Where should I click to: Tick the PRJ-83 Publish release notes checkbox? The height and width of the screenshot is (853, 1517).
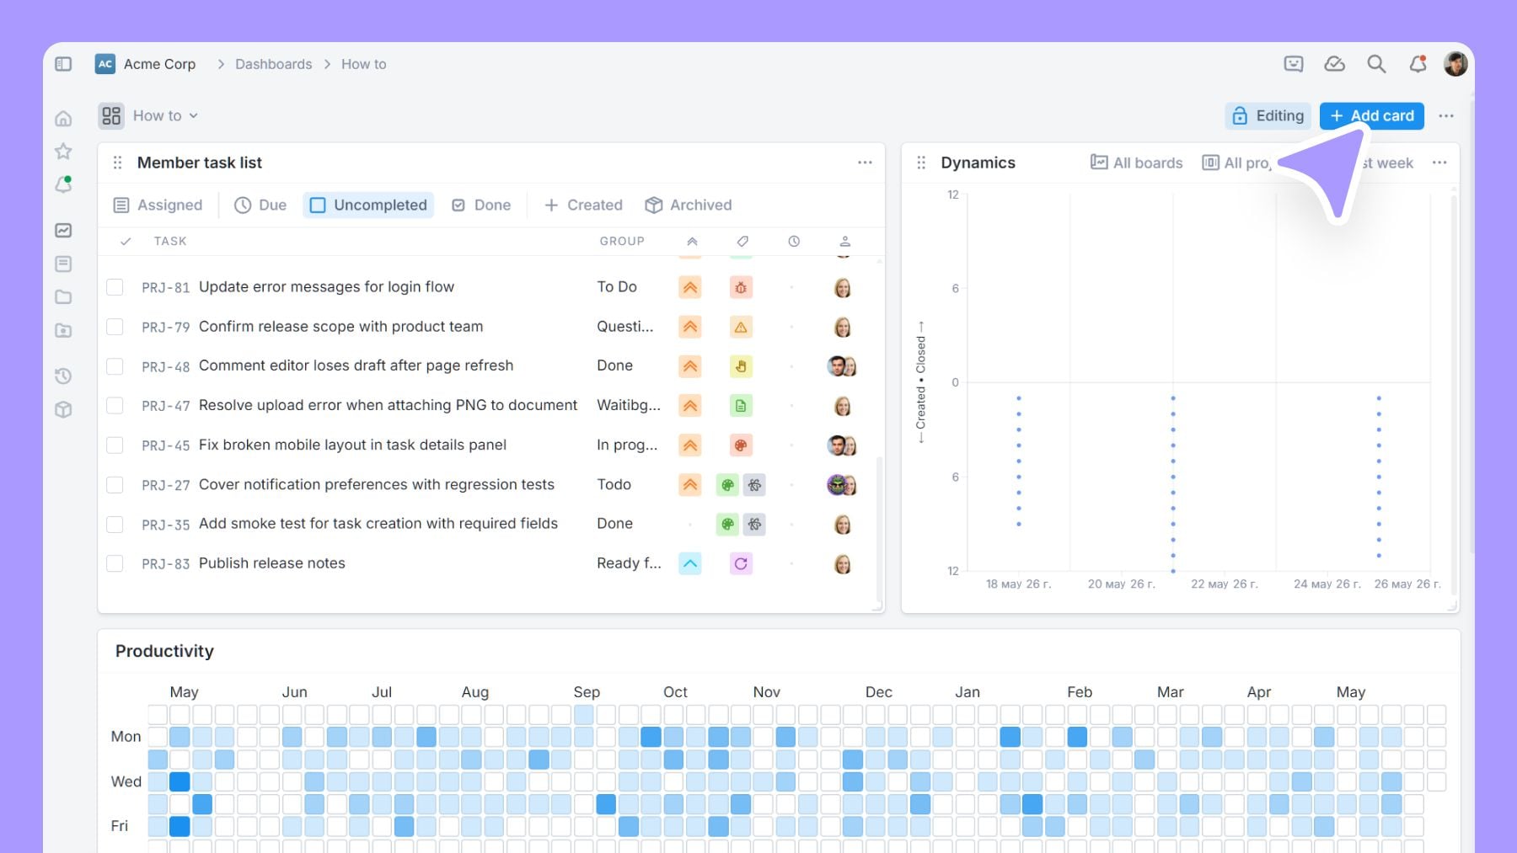click(115, 563)
